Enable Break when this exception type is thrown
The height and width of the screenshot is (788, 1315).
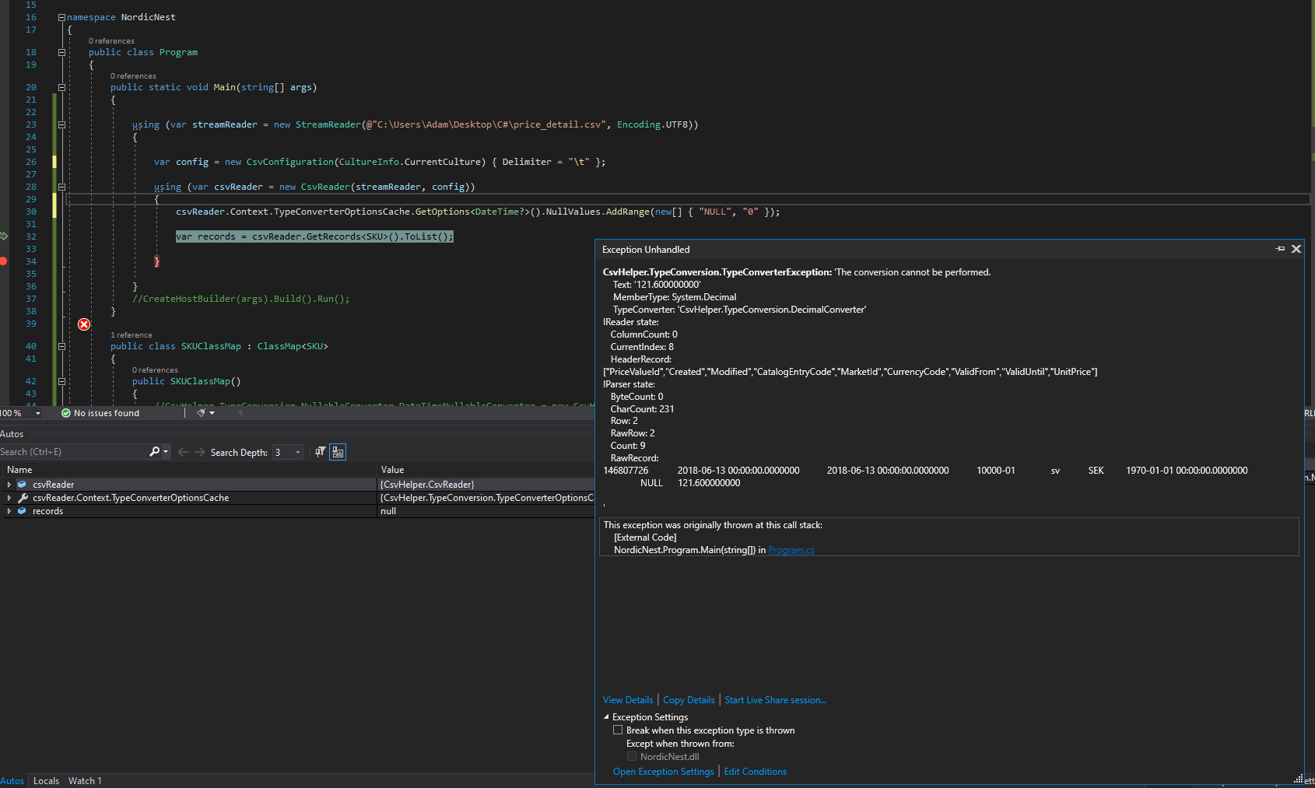(619, 730)
